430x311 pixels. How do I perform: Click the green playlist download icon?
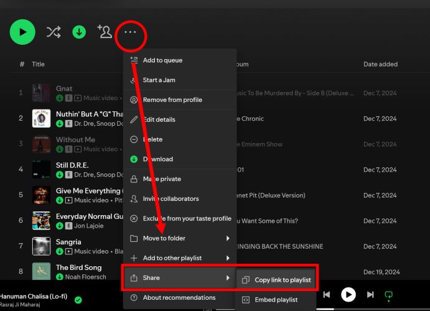(79, 32)
